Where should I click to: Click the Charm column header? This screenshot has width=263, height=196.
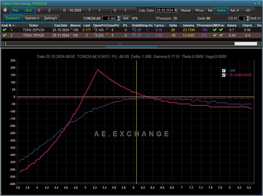coord(247,25)
